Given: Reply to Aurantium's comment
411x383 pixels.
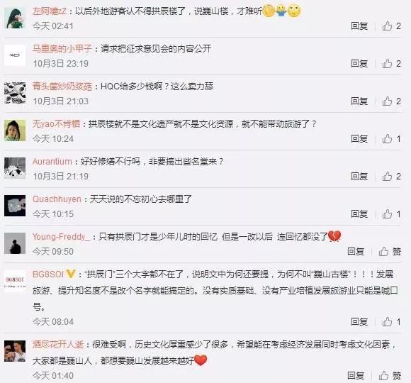Looking at the screenshot, I should click(359, 177).
